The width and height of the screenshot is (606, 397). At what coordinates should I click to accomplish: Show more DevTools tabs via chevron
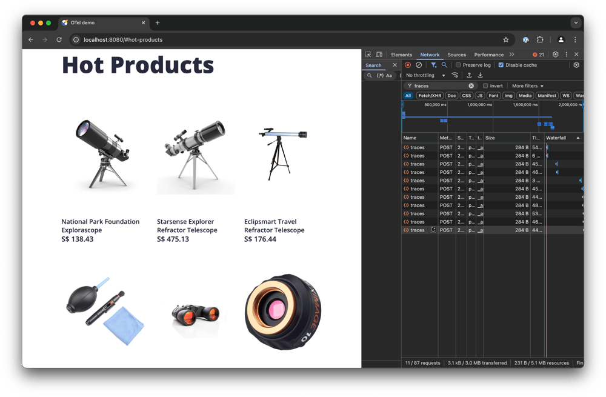pos(511,55)
